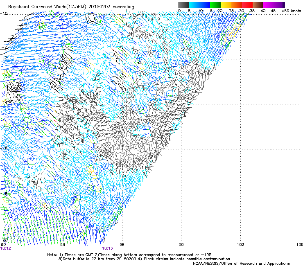Click the title text 'Rapidscat Corrected Winds(12.5KM)'
The image size is (303, 266).
[47, 7]
